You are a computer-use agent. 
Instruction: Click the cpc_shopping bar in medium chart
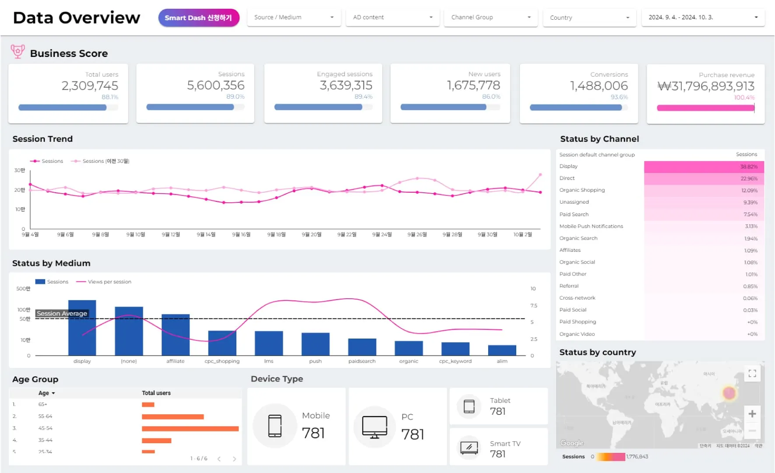(x=222, y=343)
